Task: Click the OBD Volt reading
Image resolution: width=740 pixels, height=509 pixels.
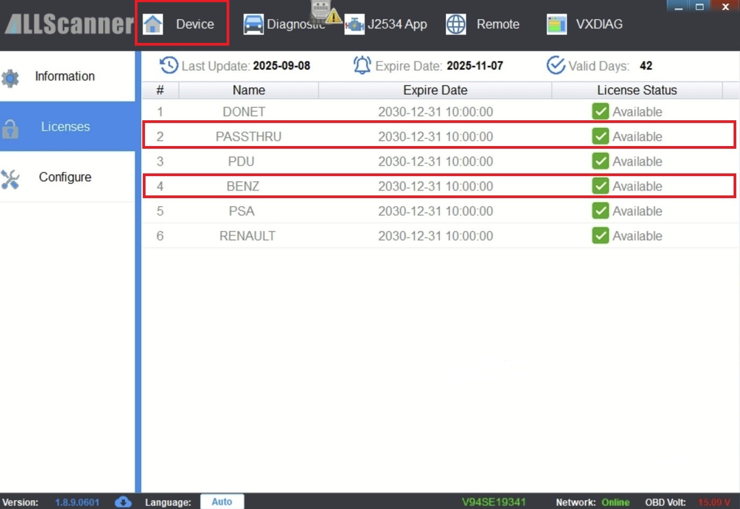Action: [714, 503]
